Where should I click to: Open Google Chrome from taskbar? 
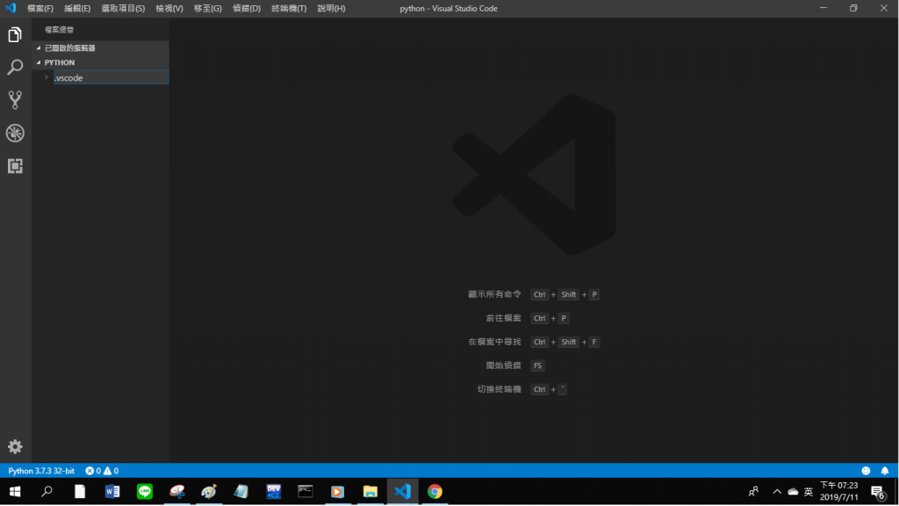click(435, 492)
